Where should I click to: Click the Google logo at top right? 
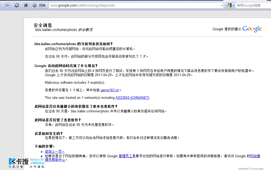252,29
